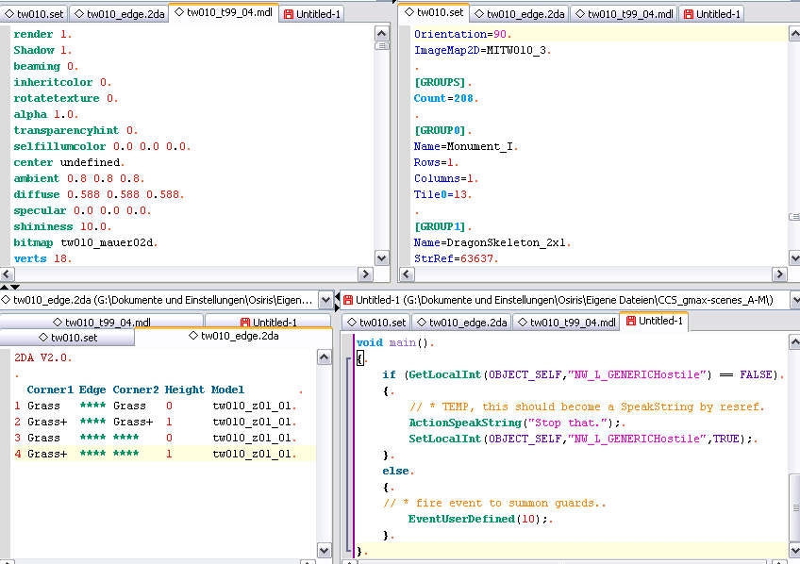Click the red save icon on top-left Untitled-1 tab
The width and height of the screenshot is (800, 564).
click(288, 14)
